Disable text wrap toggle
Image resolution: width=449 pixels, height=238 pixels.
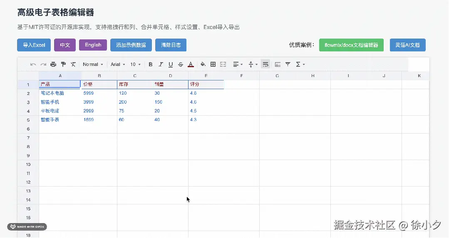[265, 64]
